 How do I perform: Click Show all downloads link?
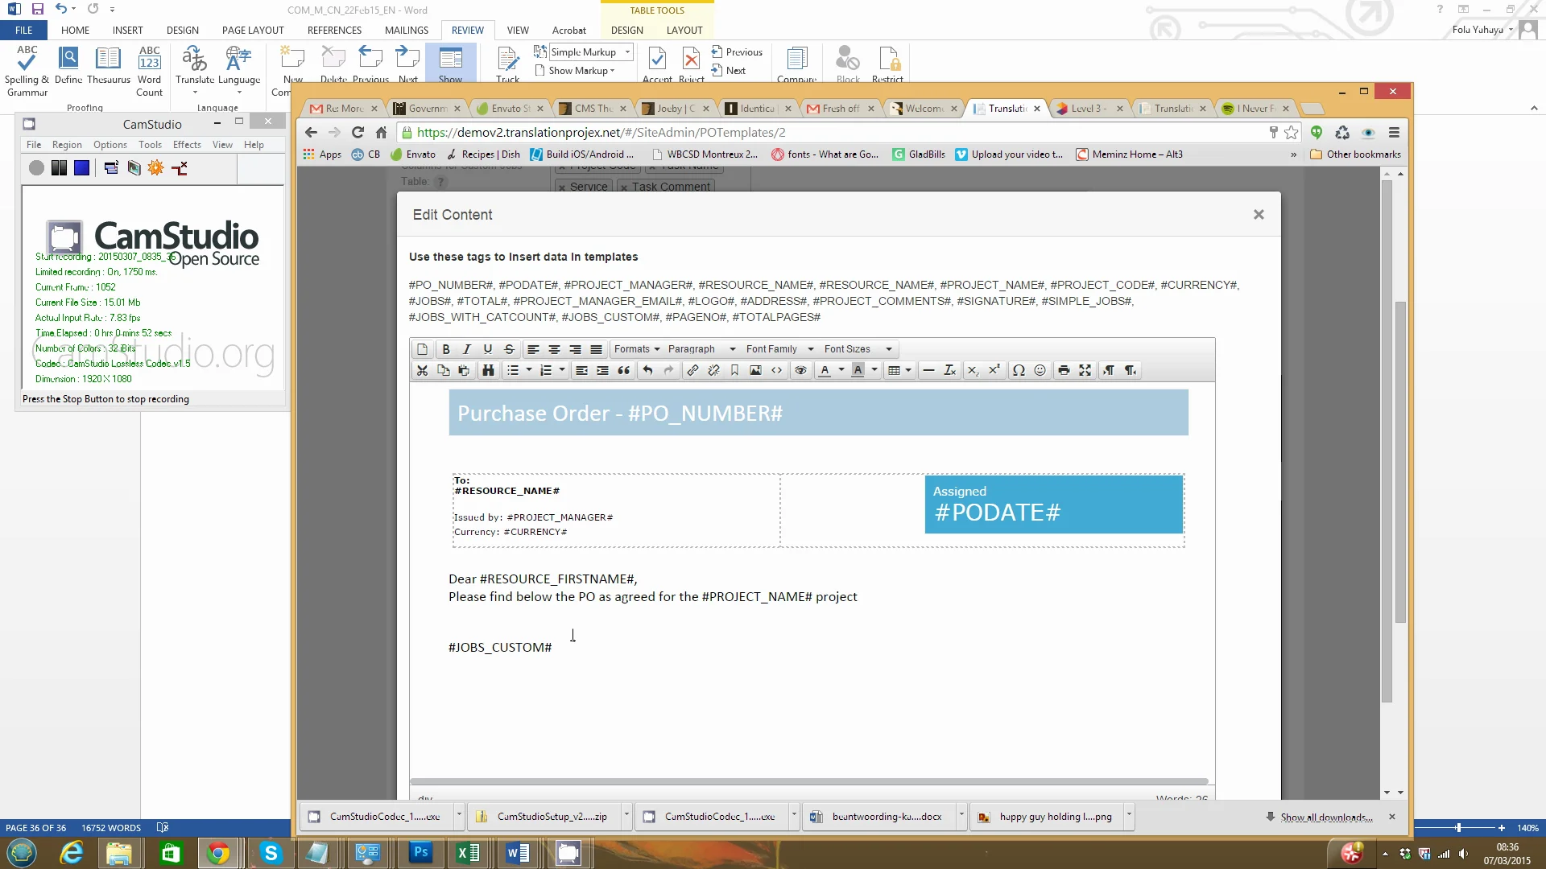click(x=1325, y=817)
